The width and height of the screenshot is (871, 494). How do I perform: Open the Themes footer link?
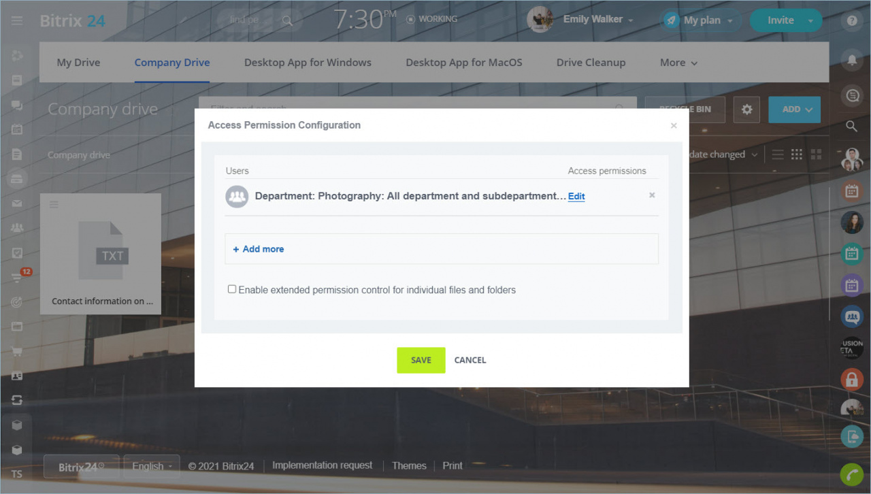409,465
